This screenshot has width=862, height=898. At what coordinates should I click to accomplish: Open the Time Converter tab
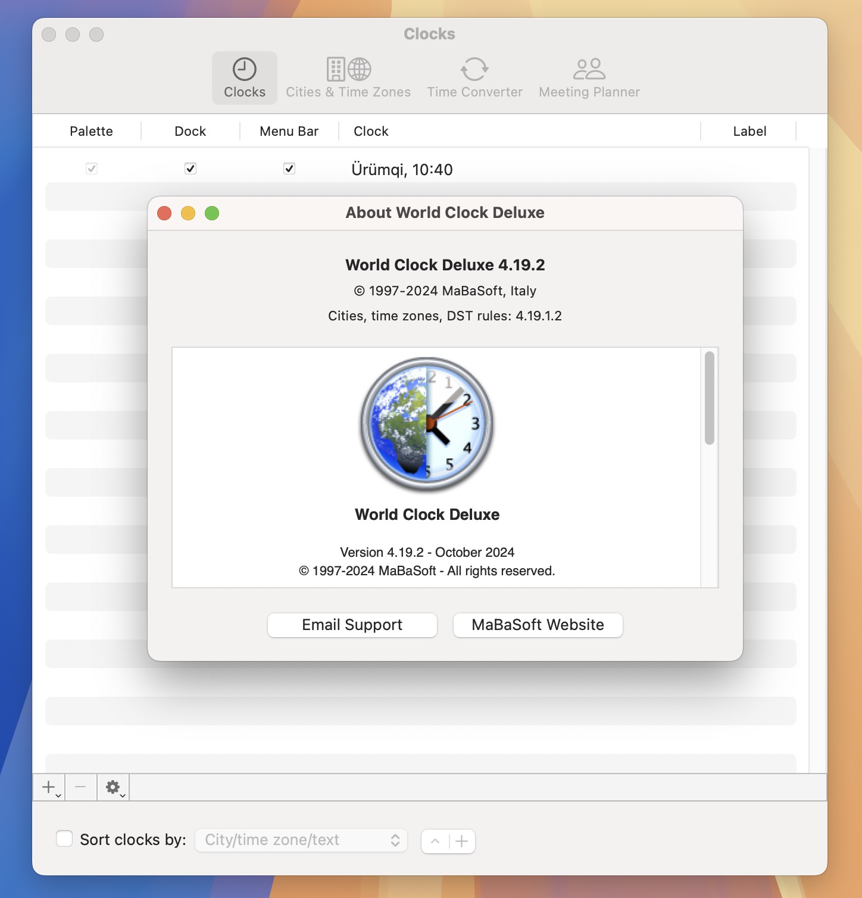pos(474,78)
